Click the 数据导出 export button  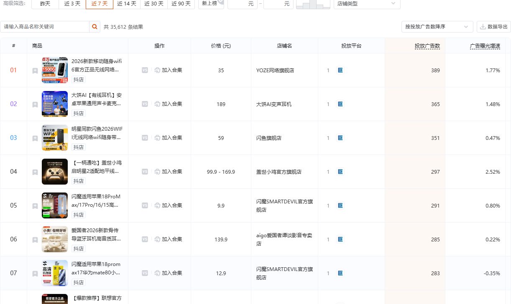493,27
